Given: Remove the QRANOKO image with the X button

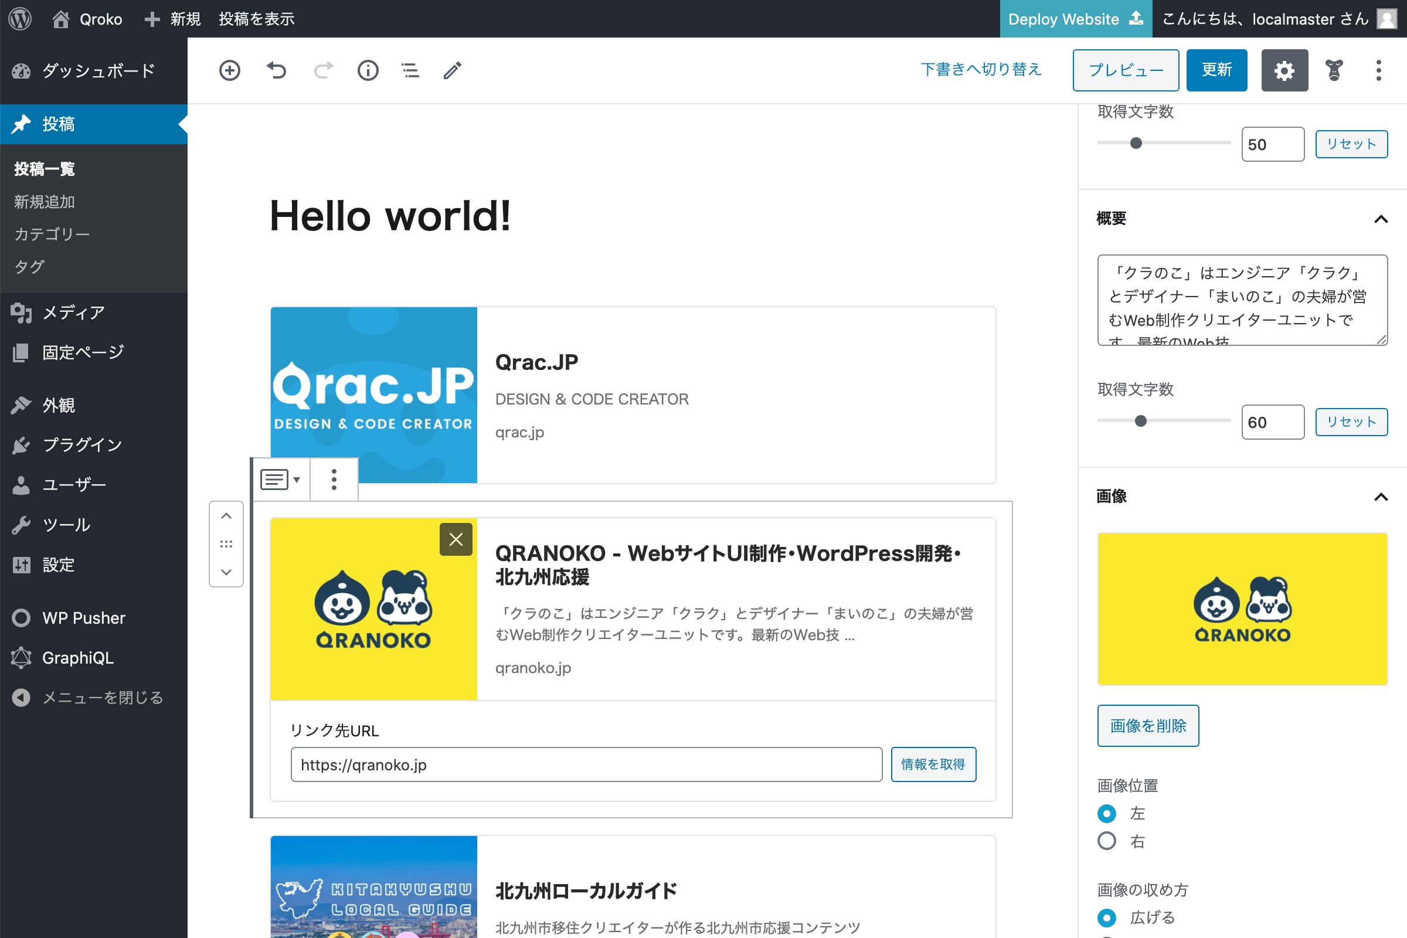Looking at the screenshot, I should pos(456,539).
